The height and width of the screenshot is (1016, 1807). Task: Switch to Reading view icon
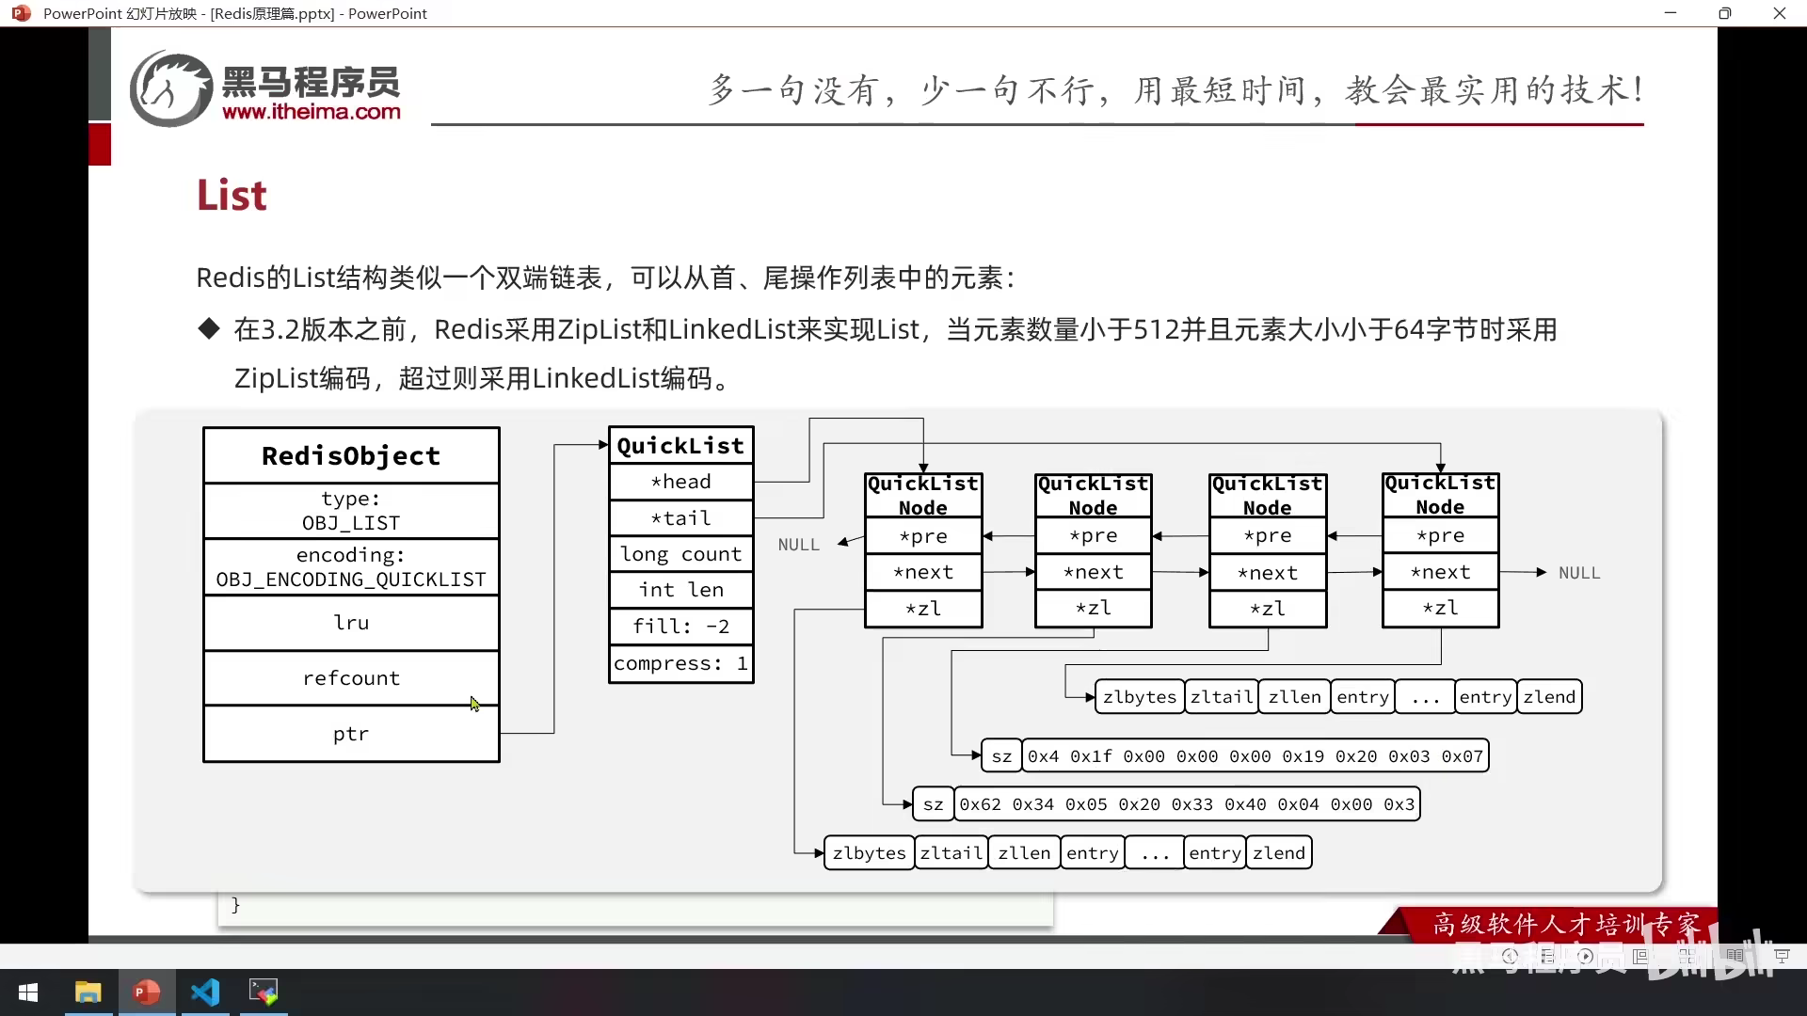coord(1735,956)
